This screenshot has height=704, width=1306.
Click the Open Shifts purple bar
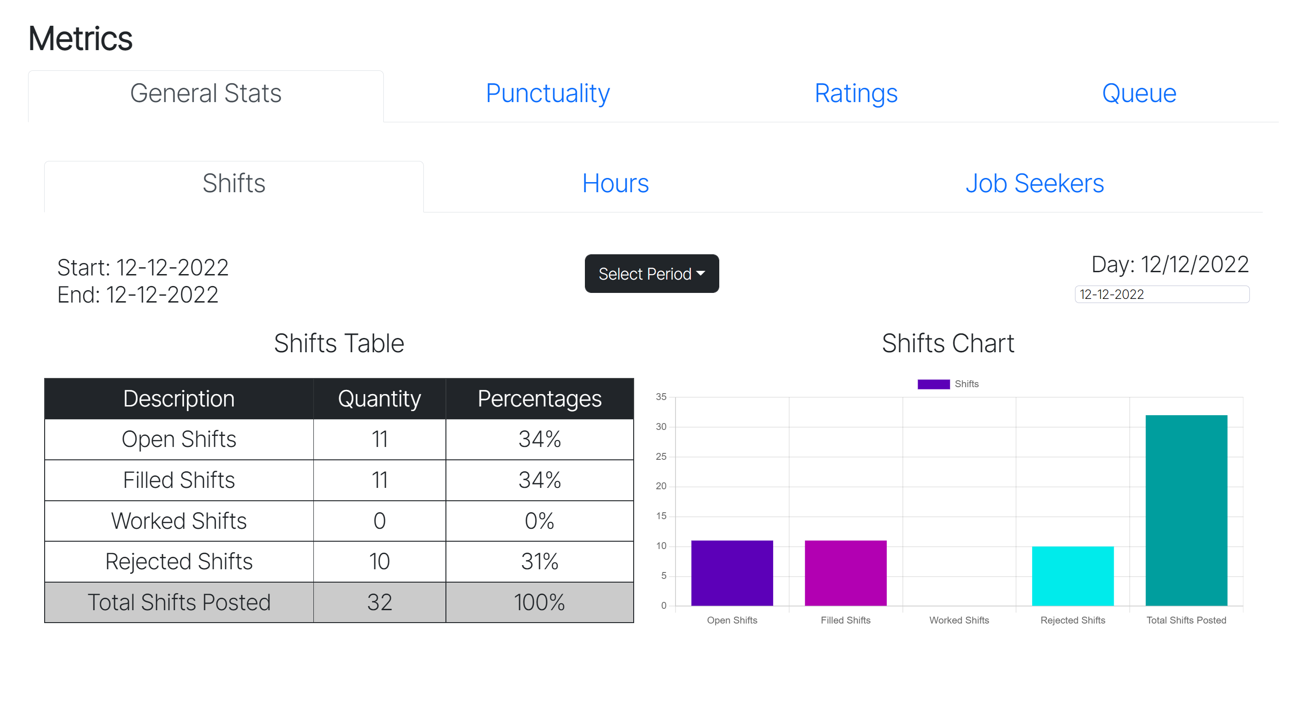click(x=732, y=573)
